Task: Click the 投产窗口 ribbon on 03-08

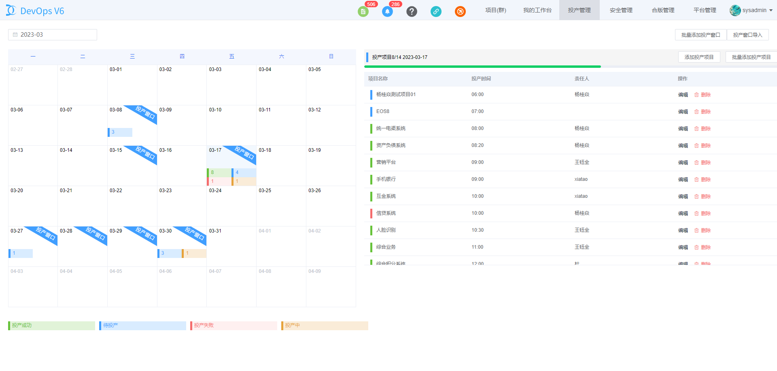Action: click(x=144, y=113)
